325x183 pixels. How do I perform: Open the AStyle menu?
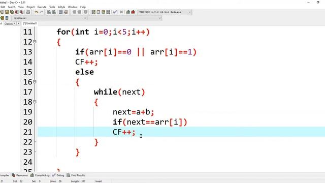[61, 7]
